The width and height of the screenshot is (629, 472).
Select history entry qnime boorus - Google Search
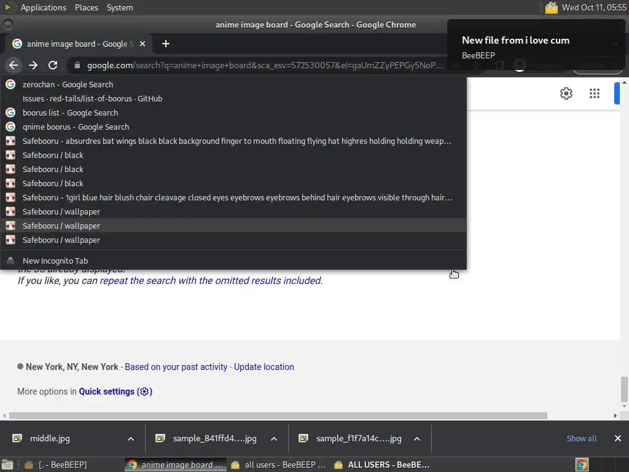click(x=233, y=127)
